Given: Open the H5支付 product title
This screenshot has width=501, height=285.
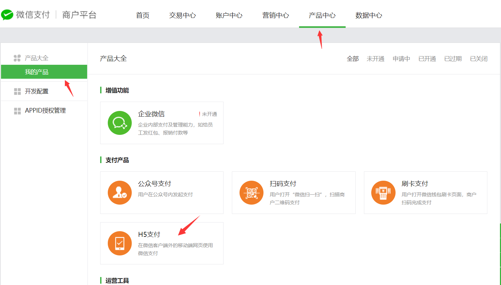Looking at the screenshot, I should tap(149, 235).
